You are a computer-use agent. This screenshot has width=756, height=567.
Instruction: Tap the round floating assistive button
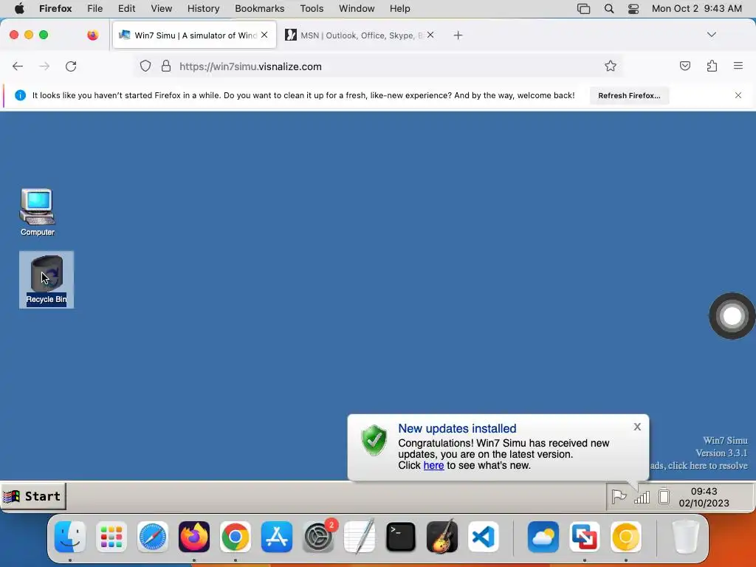pos(732,316)
